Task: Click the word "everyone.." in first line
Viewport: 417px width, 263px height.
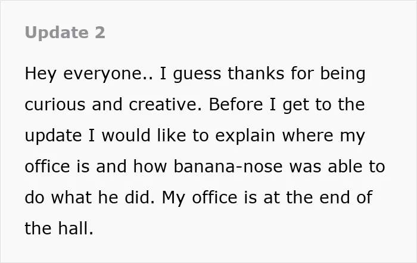Action: pyautogui.click(x=108, y=74)
